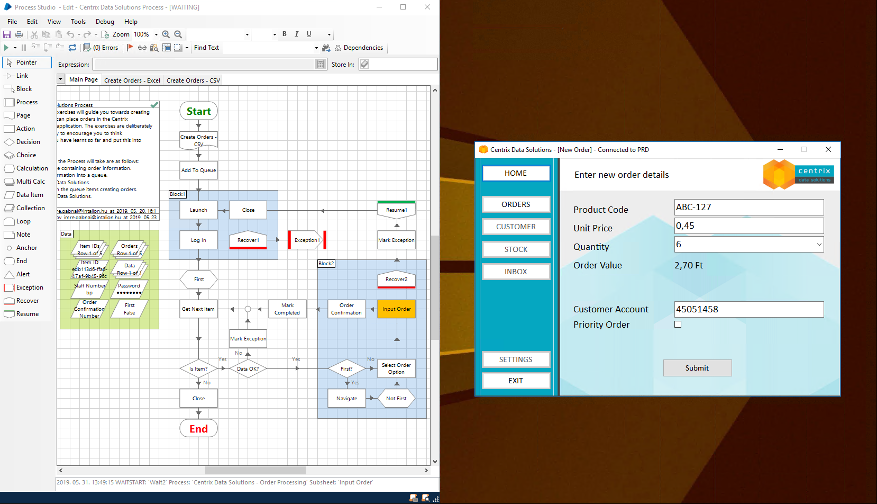Click the Redo arrow icon

coord(87,34)
